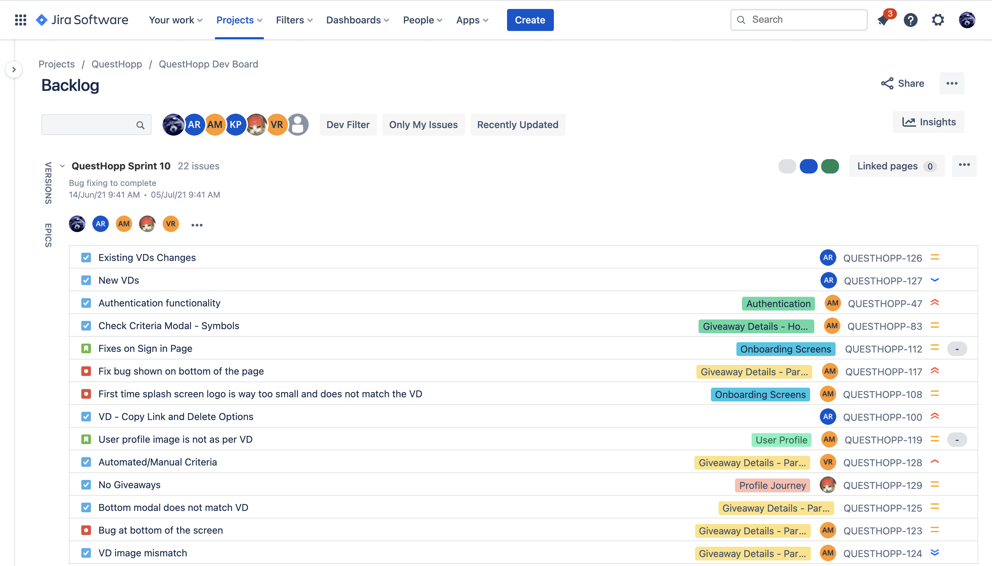Viewport: 992px width, 566px height.
Task: Click the green done status pill
Action: point(830,166)
